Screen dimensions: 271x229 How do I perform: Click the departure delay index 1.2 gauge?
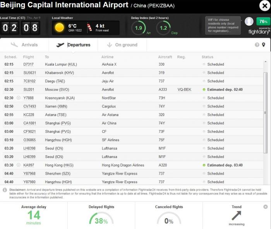pyautogui.click(x=163, y=28)
